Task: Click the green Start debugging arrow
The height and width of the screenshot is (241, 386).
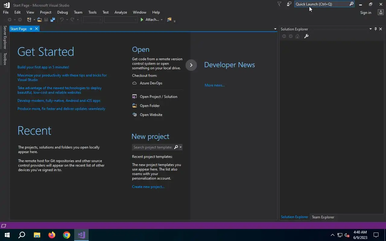Action: pos(142,20)
